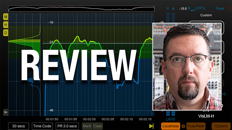Toggle the H history display button
232x130 pixels.
tap(6, 25)
